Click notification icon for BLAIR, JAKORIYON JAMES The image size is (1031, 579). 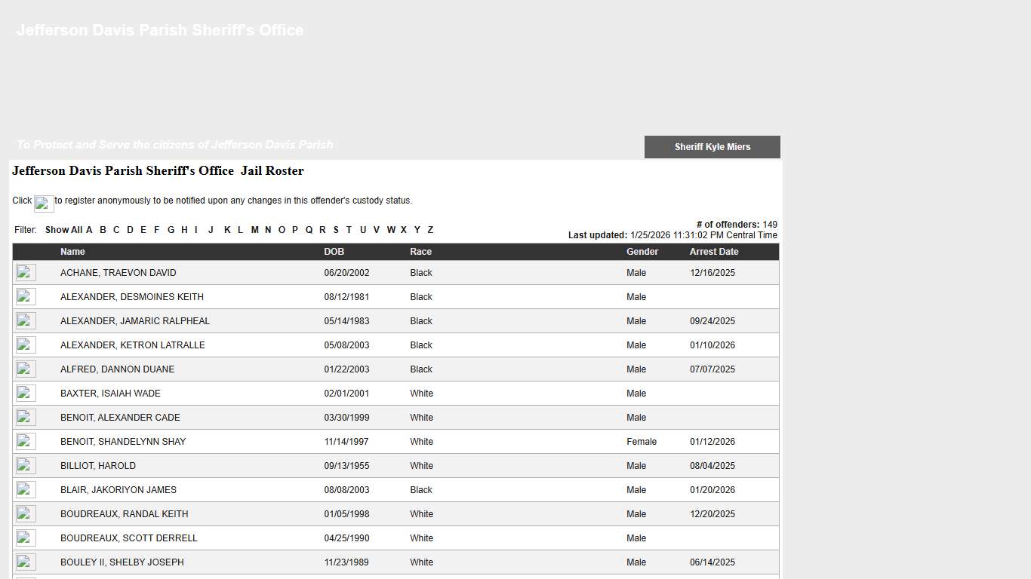(26, 490)
